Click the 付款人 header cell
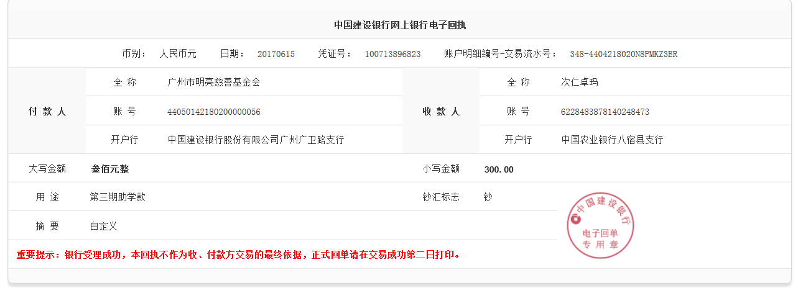The image size is (798, 288). [x=47, y=112]
